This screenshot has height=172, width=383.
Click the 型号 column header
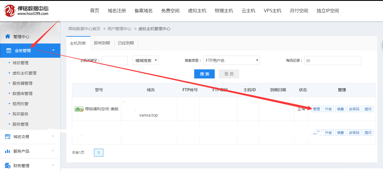pos(99,90)
